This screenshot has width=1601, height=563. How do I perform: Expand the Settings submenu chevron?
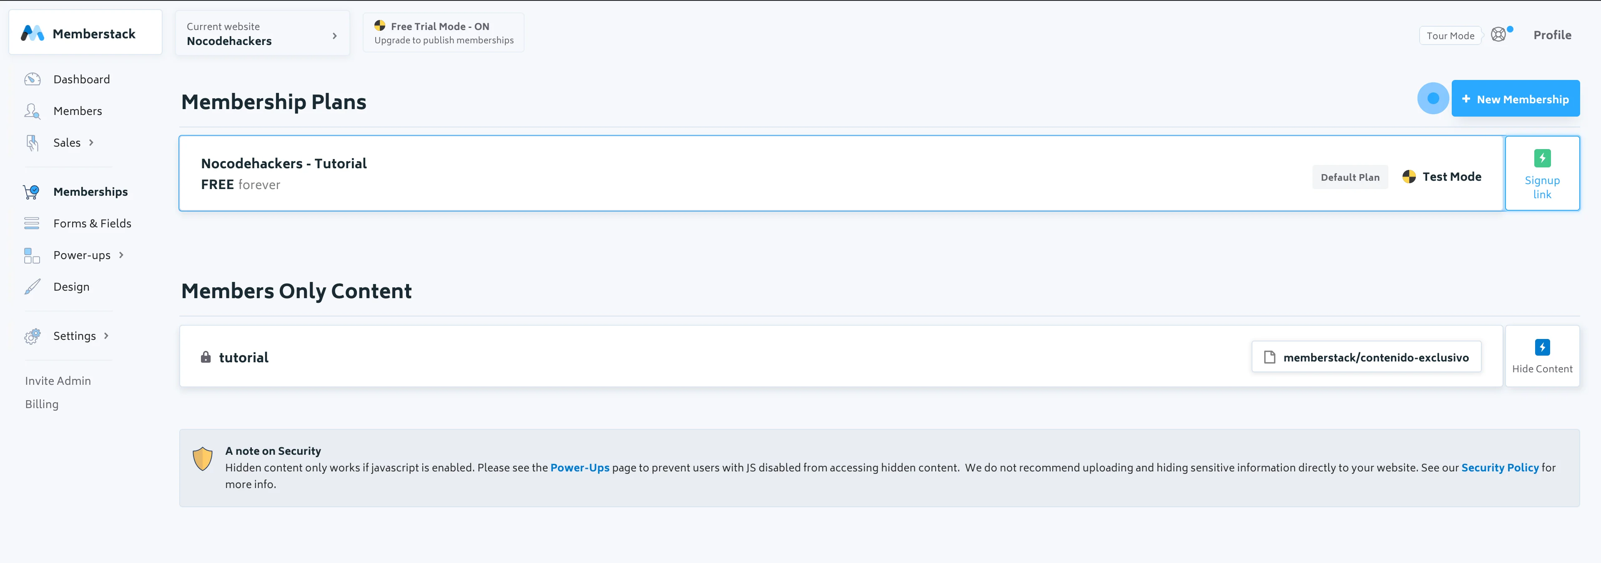[106, 336]
